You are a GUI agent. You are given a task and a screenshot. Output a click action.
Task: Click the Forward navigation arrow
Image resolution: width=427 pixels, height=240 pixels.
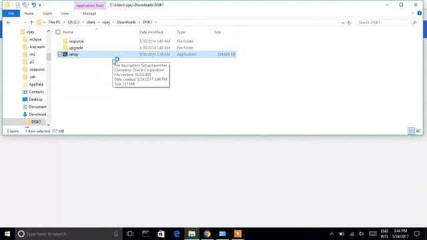pos(18,22)
